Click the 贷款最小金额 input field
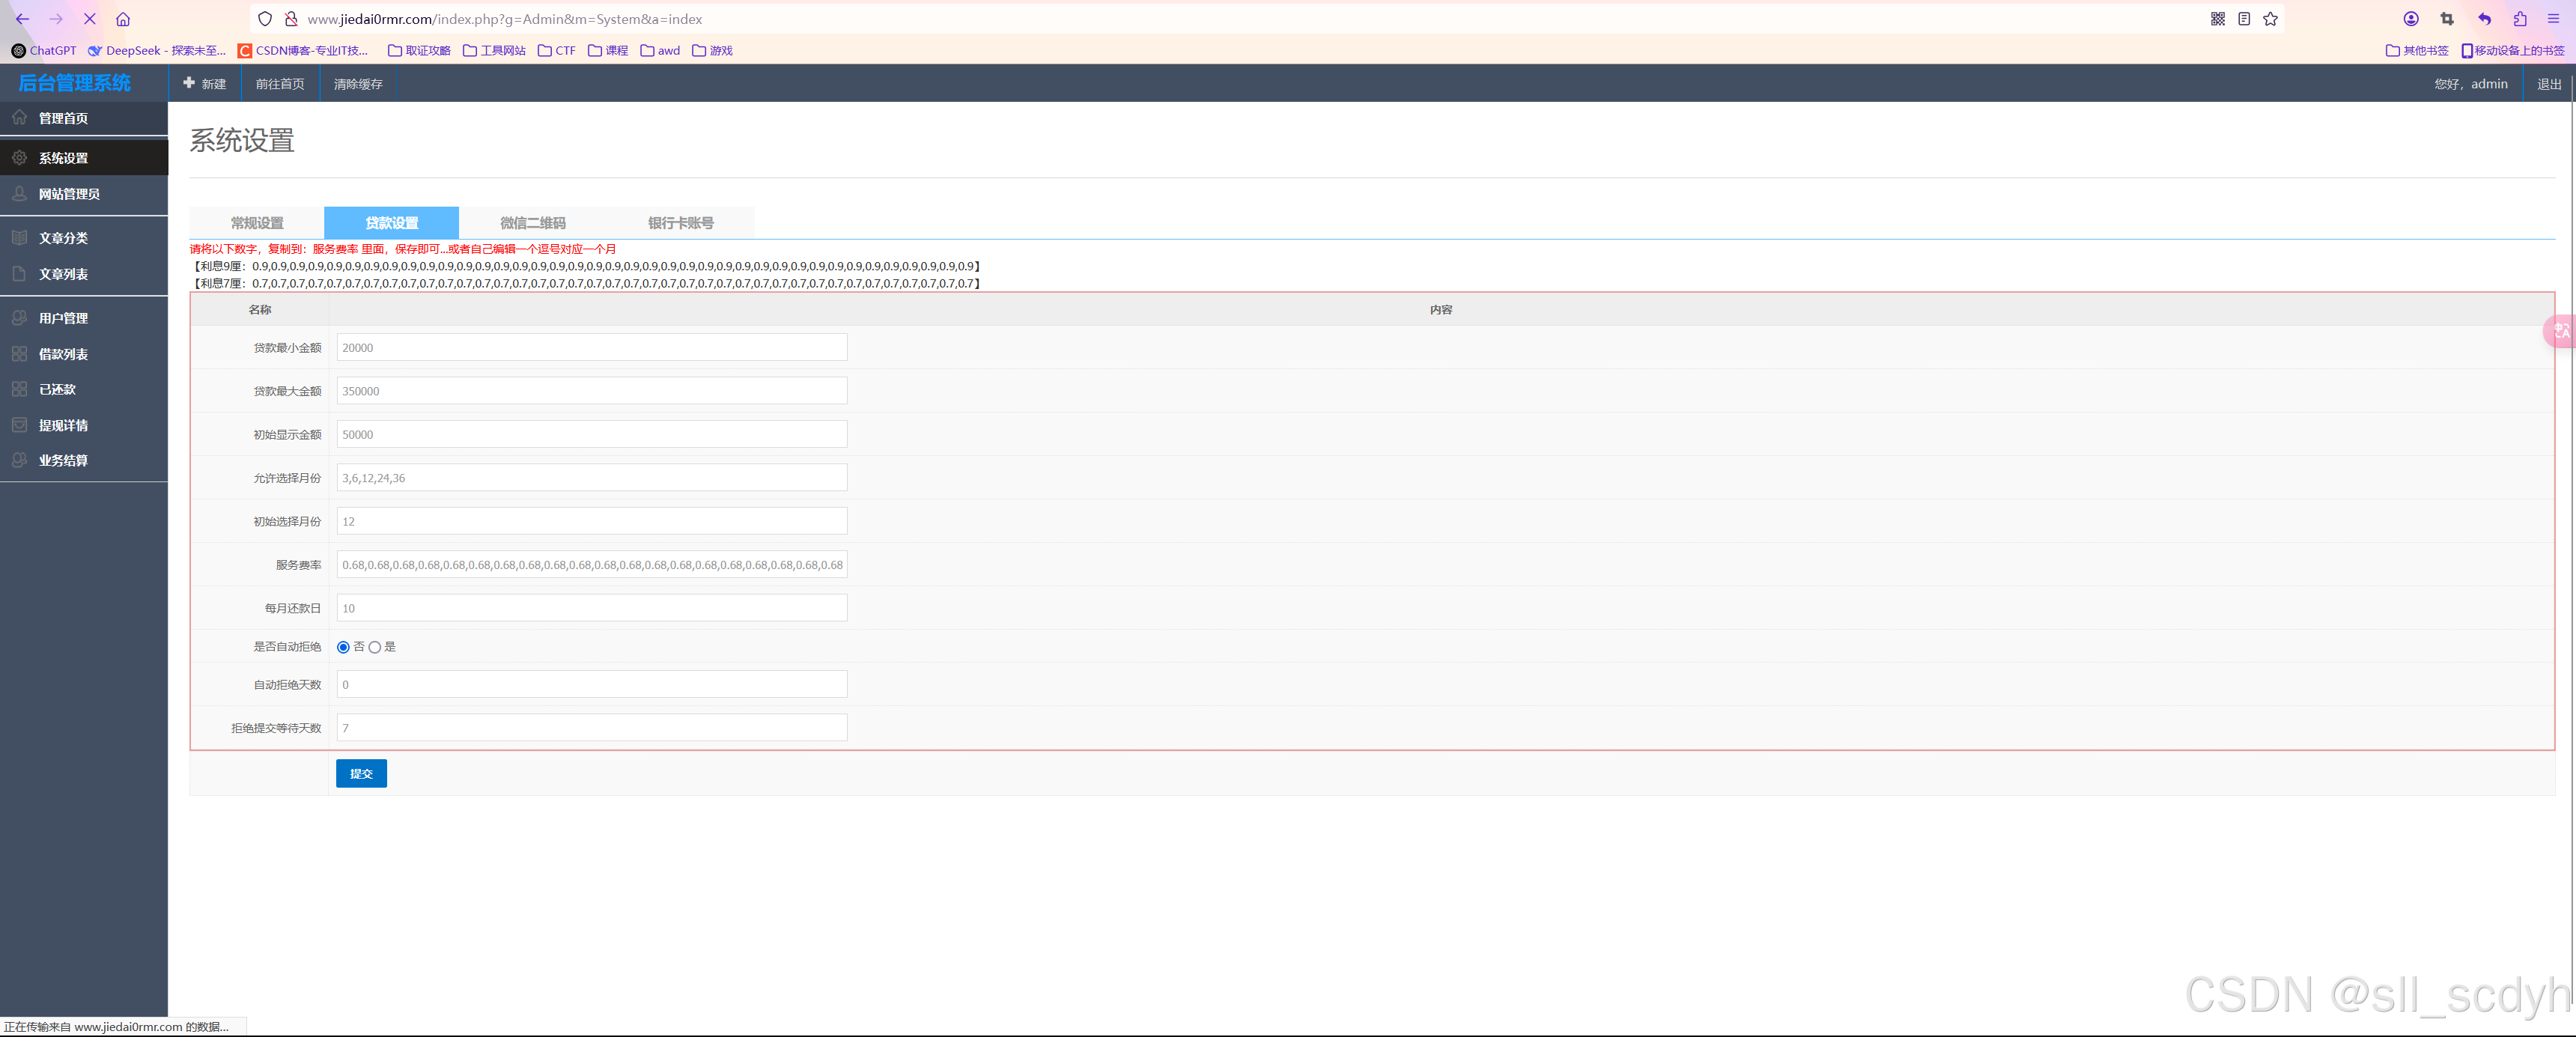The width and height of the screenshot is (2576, 1037). click(x=592, y=347)
